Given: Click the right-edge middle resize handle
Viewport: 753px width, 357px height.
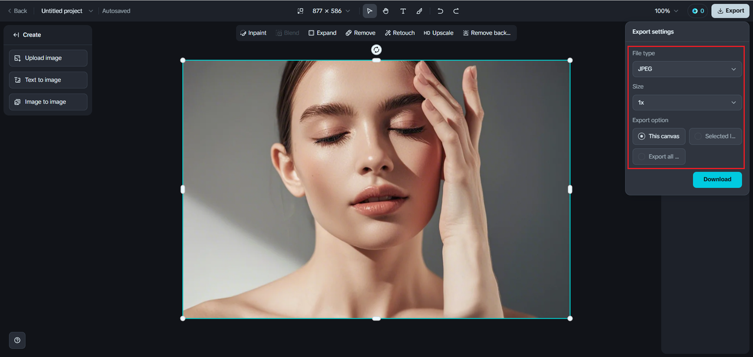Looking at the screenshot, I should [570, 189].
